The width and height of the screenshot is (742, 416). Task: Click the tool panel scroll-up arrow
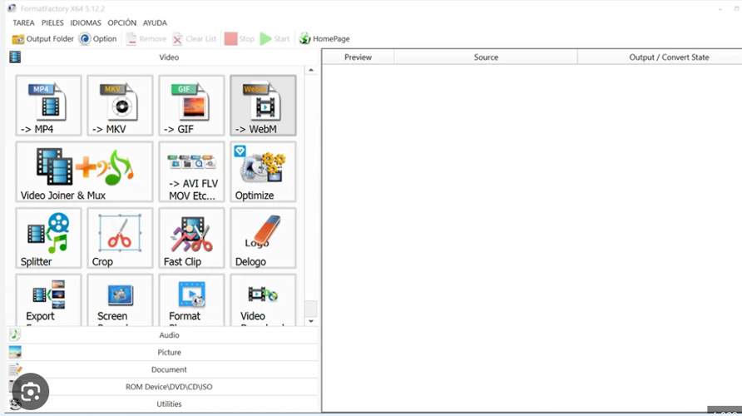(x=311, y=70)
